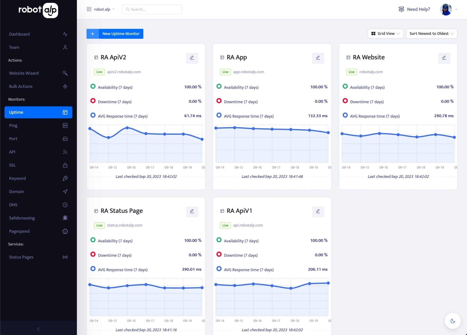Click the Domain paper-plane icon
The image size is (467, 335).
coord(65,192)
